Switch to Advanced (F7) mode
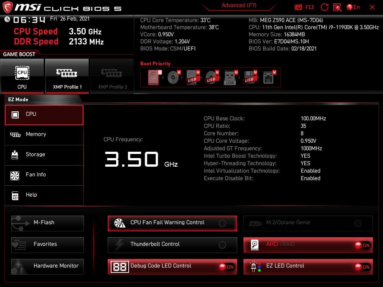This screenshot has height=287, width=383. point(239,6)
